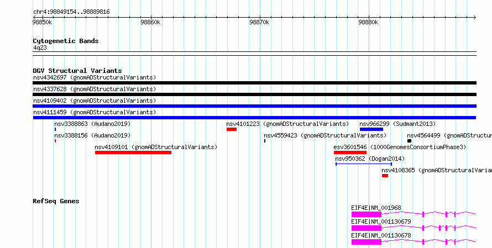Select the red block under nsv4101223
The height and width of the screenshot is (248, 492).
[232, 129]
